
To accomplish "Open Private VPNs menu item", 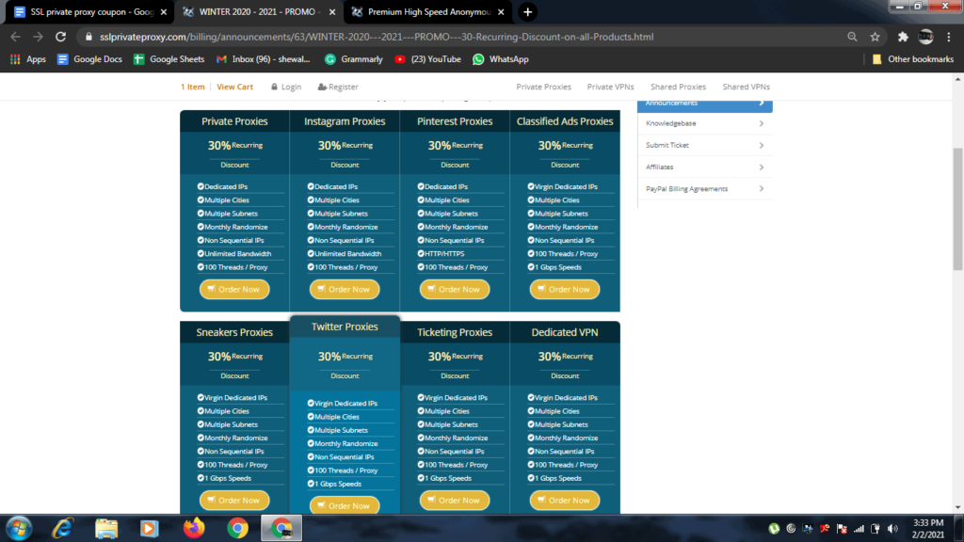I will [610, 87].
